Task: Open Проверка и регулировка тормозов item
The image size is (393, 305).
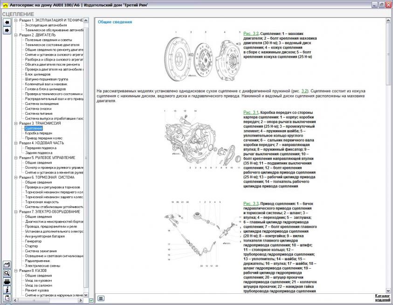Action: pyautogui.click(x=52, y=187)
